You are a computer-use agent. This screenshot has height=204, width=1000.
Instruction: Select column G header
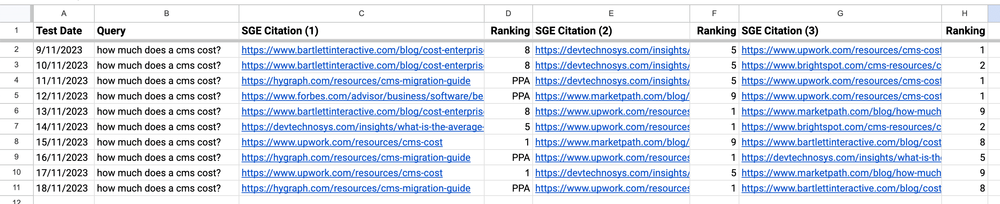pyautogui.click(x=840, y=14)
